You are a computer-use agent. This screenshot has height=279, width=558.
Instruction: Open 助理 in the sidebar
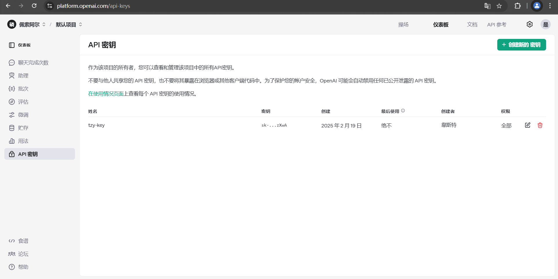[40, 76]
